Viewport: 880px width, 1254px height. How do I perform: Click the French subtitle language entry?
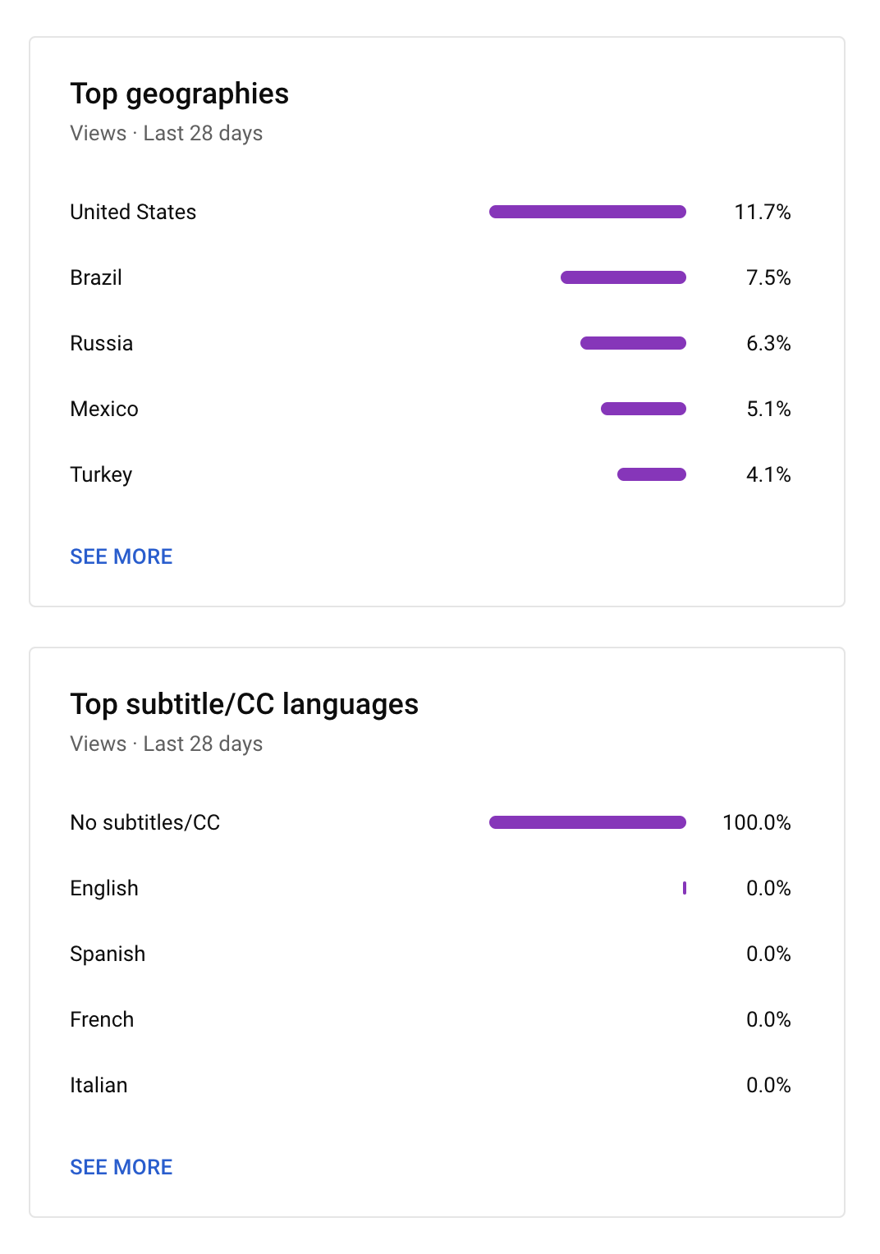point(102,1019)
